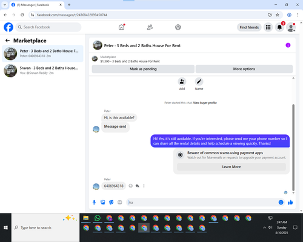Click the Learn More button
The height and width of the screenshot is (242, 303).
(x=231, y=167)
